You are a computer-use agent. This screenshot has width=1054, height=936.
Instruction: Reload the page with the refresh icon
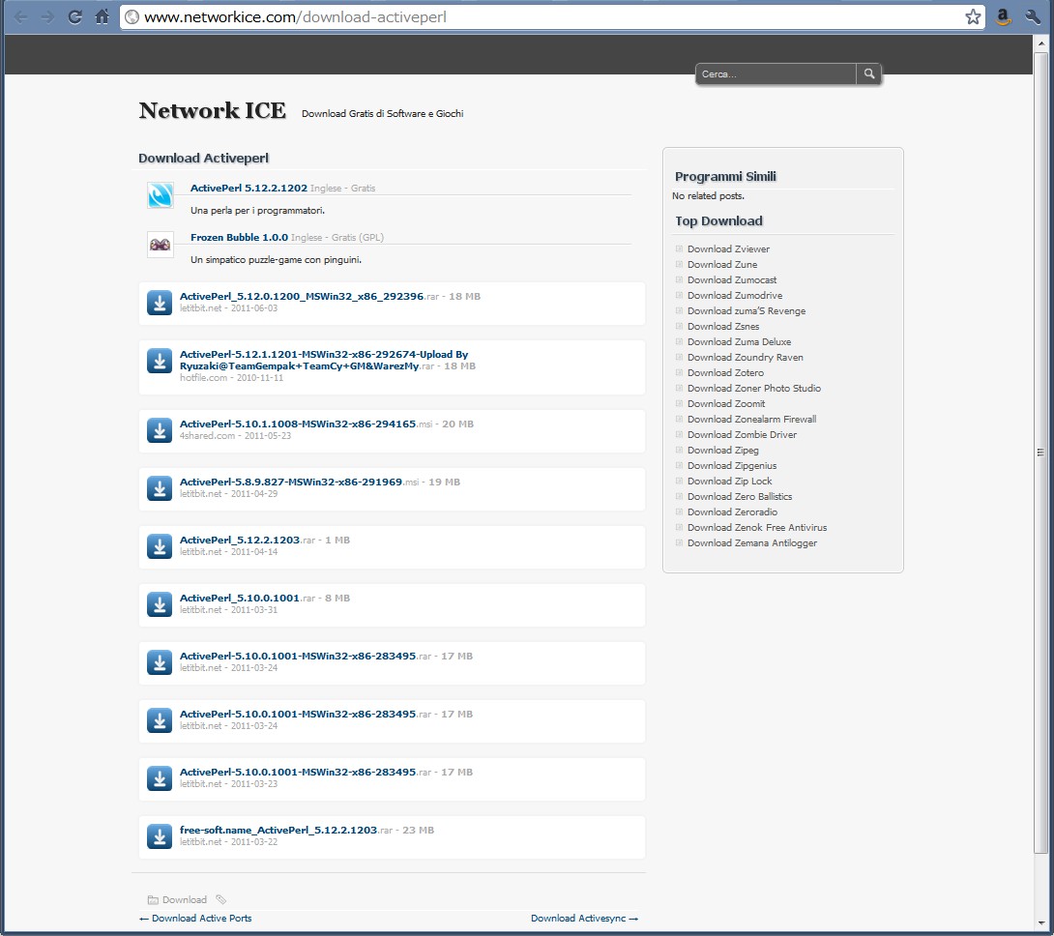[x=74, y=16]
